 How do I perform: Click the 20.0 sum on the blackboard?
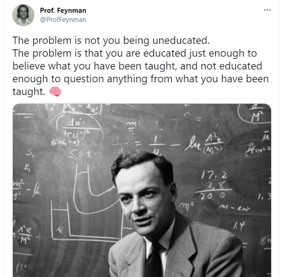coord(213,196)
